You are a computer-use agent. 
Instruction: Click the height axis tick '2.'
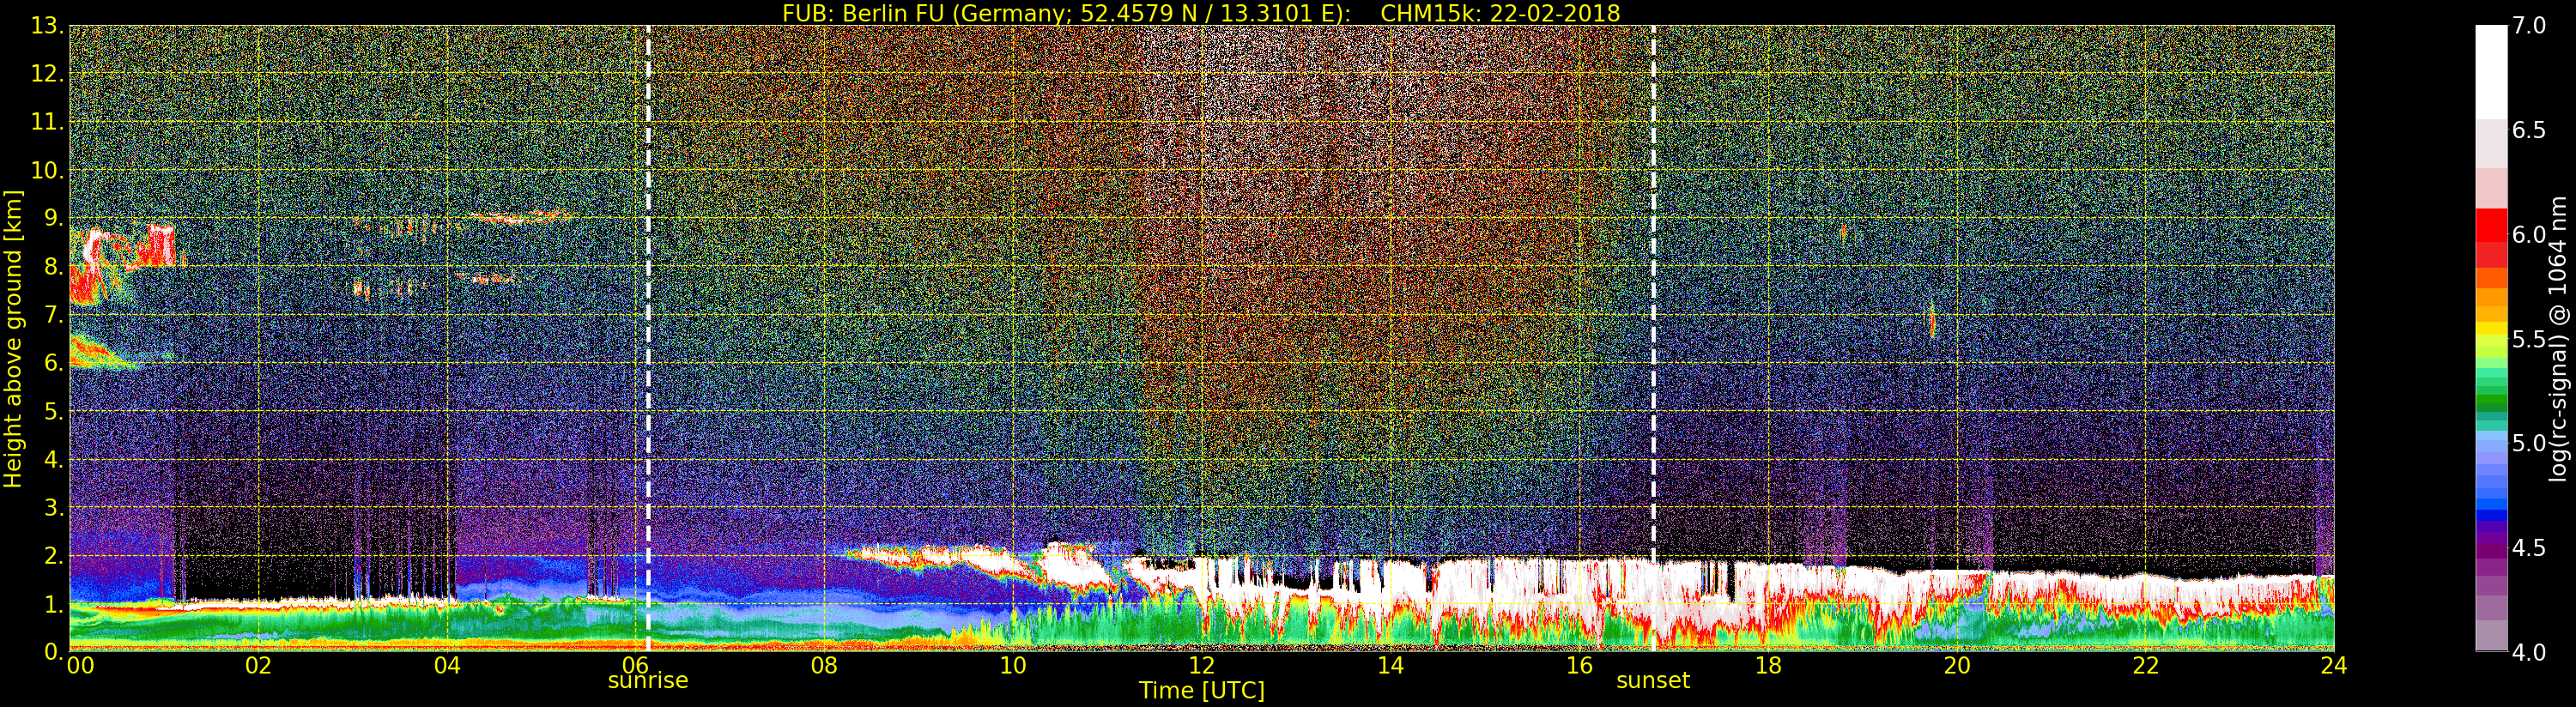pyautogui.click(x=53, y=556)
